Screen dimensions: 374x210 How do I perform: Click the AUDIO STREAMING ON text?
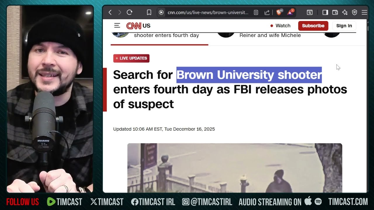270,202
